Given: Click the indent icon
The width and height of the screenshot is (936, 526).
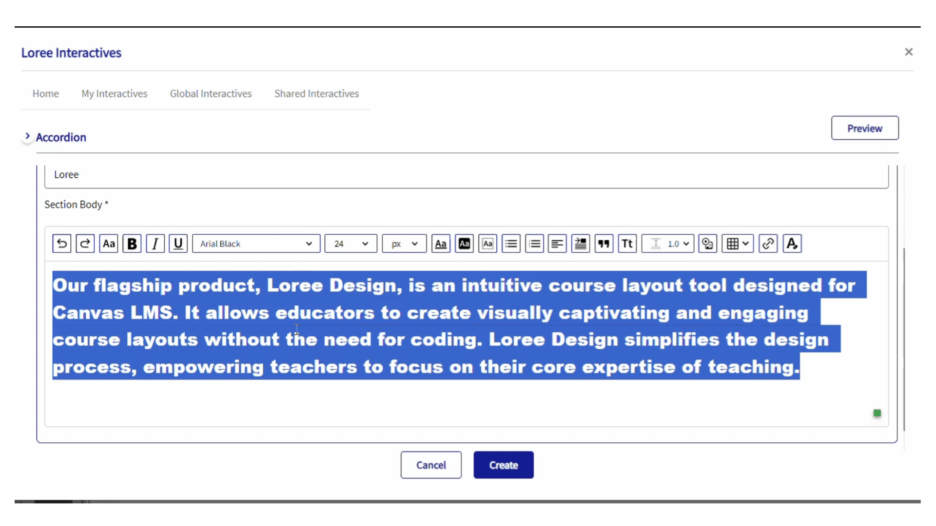Looking at the screenshot, I should 581,244.
